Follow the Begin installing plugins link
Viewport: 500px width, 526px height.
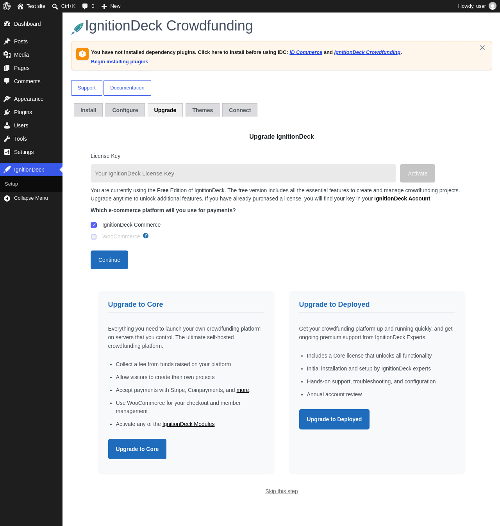(x=120, y=62)
